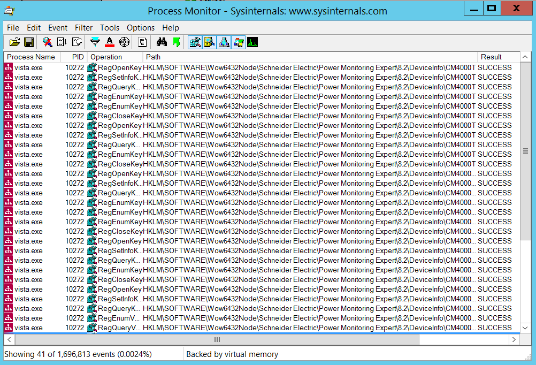Click the horizontal scrollbar right arrow
The height and width of the screenshot is (365, 536).
tap(514, 340)
